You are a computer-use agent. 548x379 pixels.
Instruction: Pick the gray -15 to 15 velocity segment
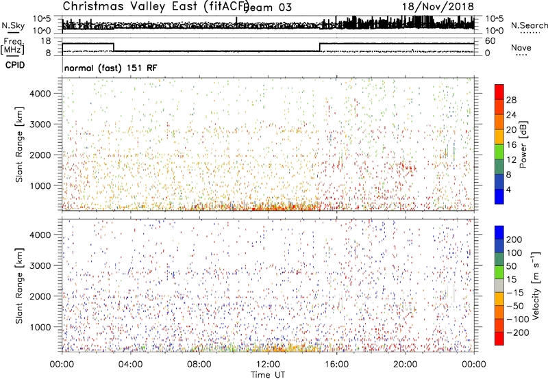point(499,285)
